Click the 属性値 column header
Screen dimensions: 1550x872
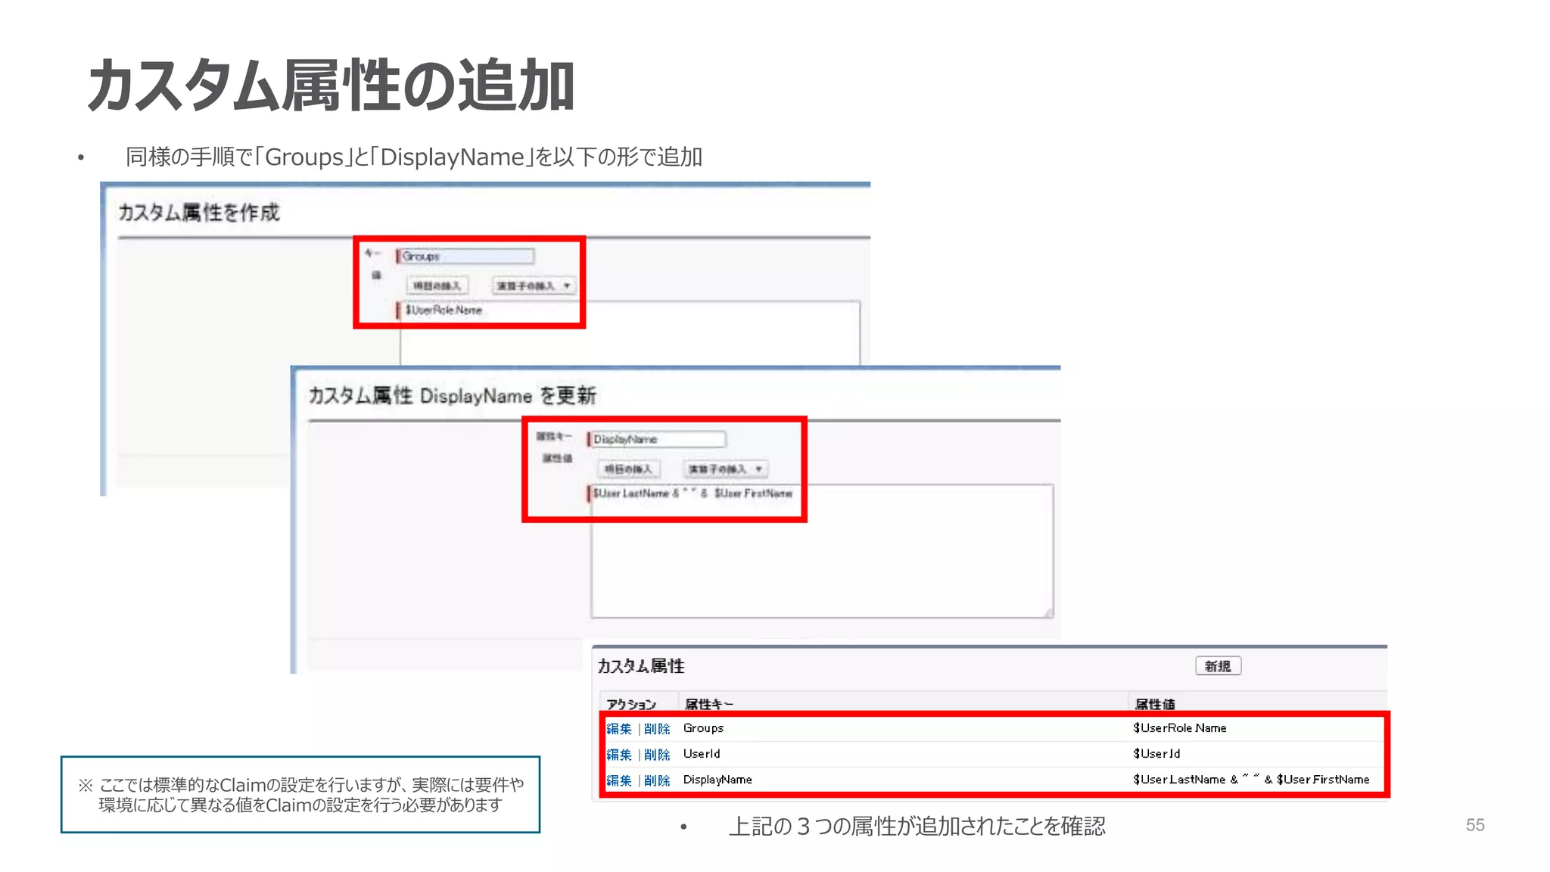pos(1155,704)
